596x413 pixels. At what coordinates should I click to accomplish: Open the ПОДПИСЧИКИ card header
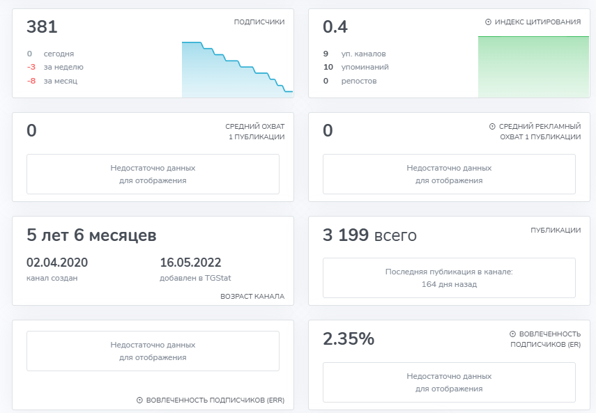tap(259, 22)
